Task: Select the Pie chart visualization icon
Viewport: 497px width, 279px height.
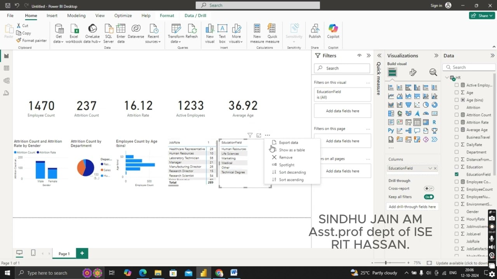Action: click(426, 105)
